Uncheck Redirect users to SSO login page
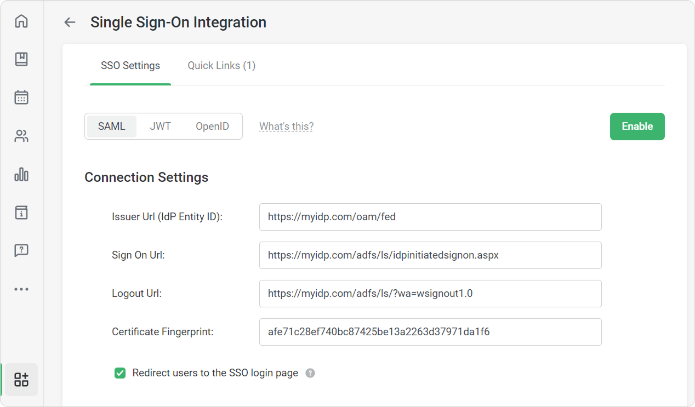The width and height of the screenshot is (695, 407). [120, 374]
